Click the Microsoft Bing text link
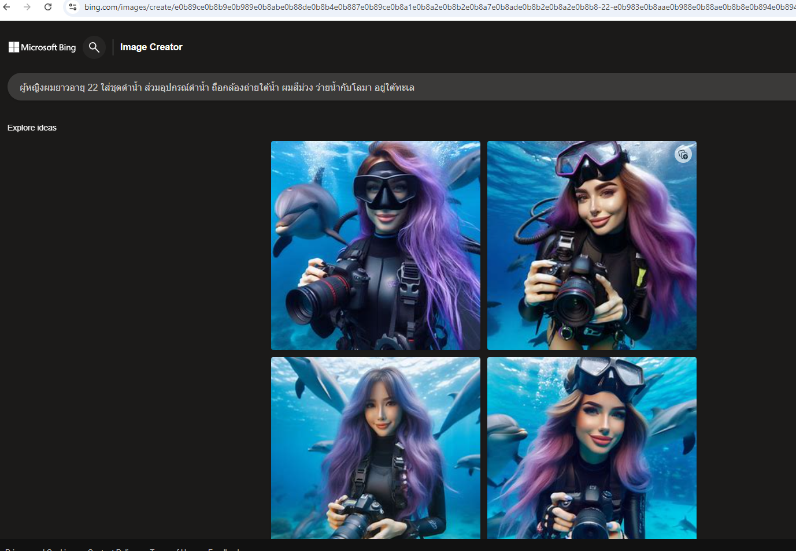796x551 pixels. tap(49, 47)
